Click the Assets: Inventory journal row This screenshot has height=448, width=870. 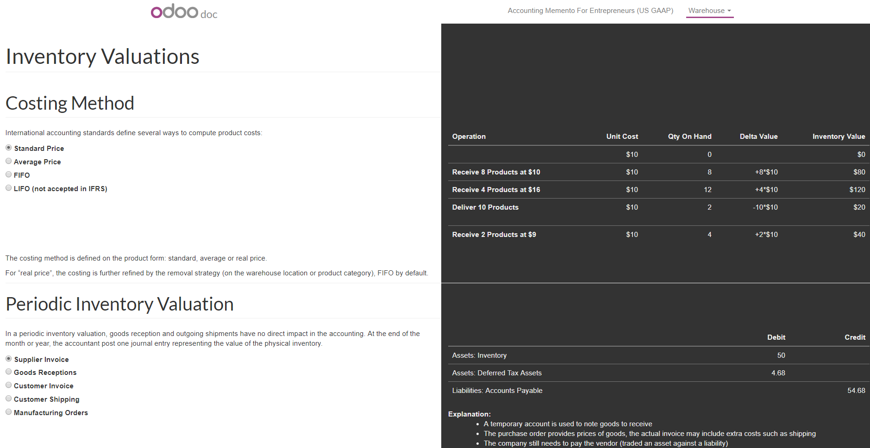(x=479, y=355)
